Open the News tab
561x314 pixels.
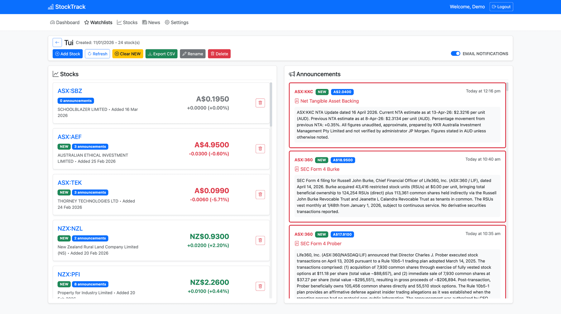tap(151, 22)
